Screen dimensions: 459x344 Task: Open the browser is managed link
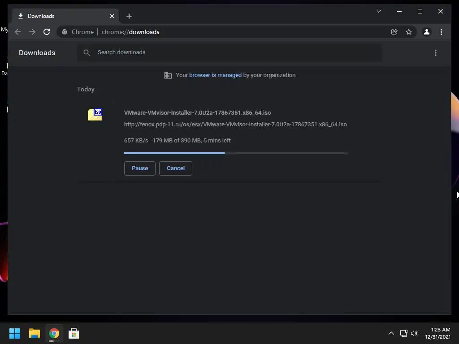(216, 75)
